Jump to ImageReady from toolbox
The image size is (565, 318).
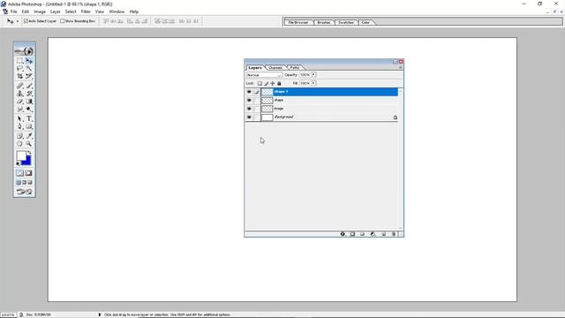(x=24, y=192)
